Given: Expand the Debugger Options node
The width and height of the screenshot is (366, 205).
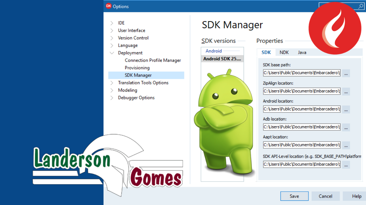Looking at the screenshot, I should pos(112,98).
